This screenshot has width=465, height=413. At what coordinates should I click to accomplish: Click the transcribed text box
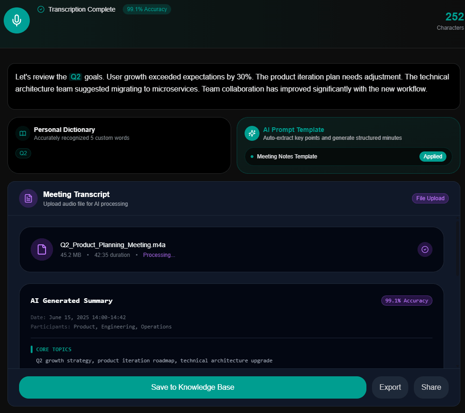click(x=234, y=86)
